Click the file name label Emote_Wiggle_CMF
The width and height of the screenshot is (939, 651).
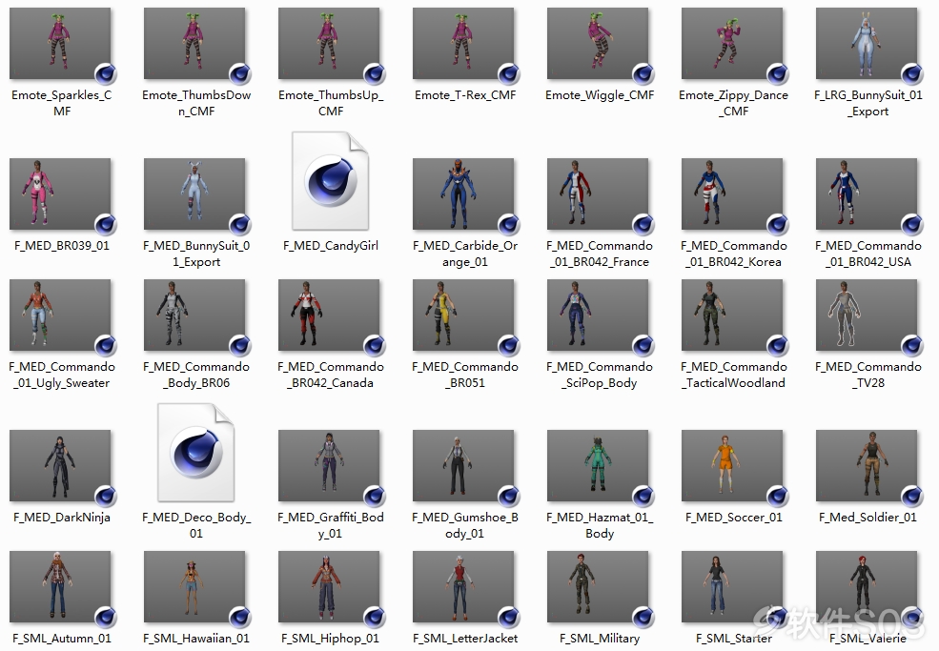600,94
